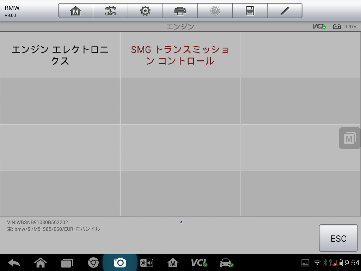Image resolution: width=361 pixels, height=271 pixels.
Task: Check VCI connection status in header
Action: coord(319,26)
